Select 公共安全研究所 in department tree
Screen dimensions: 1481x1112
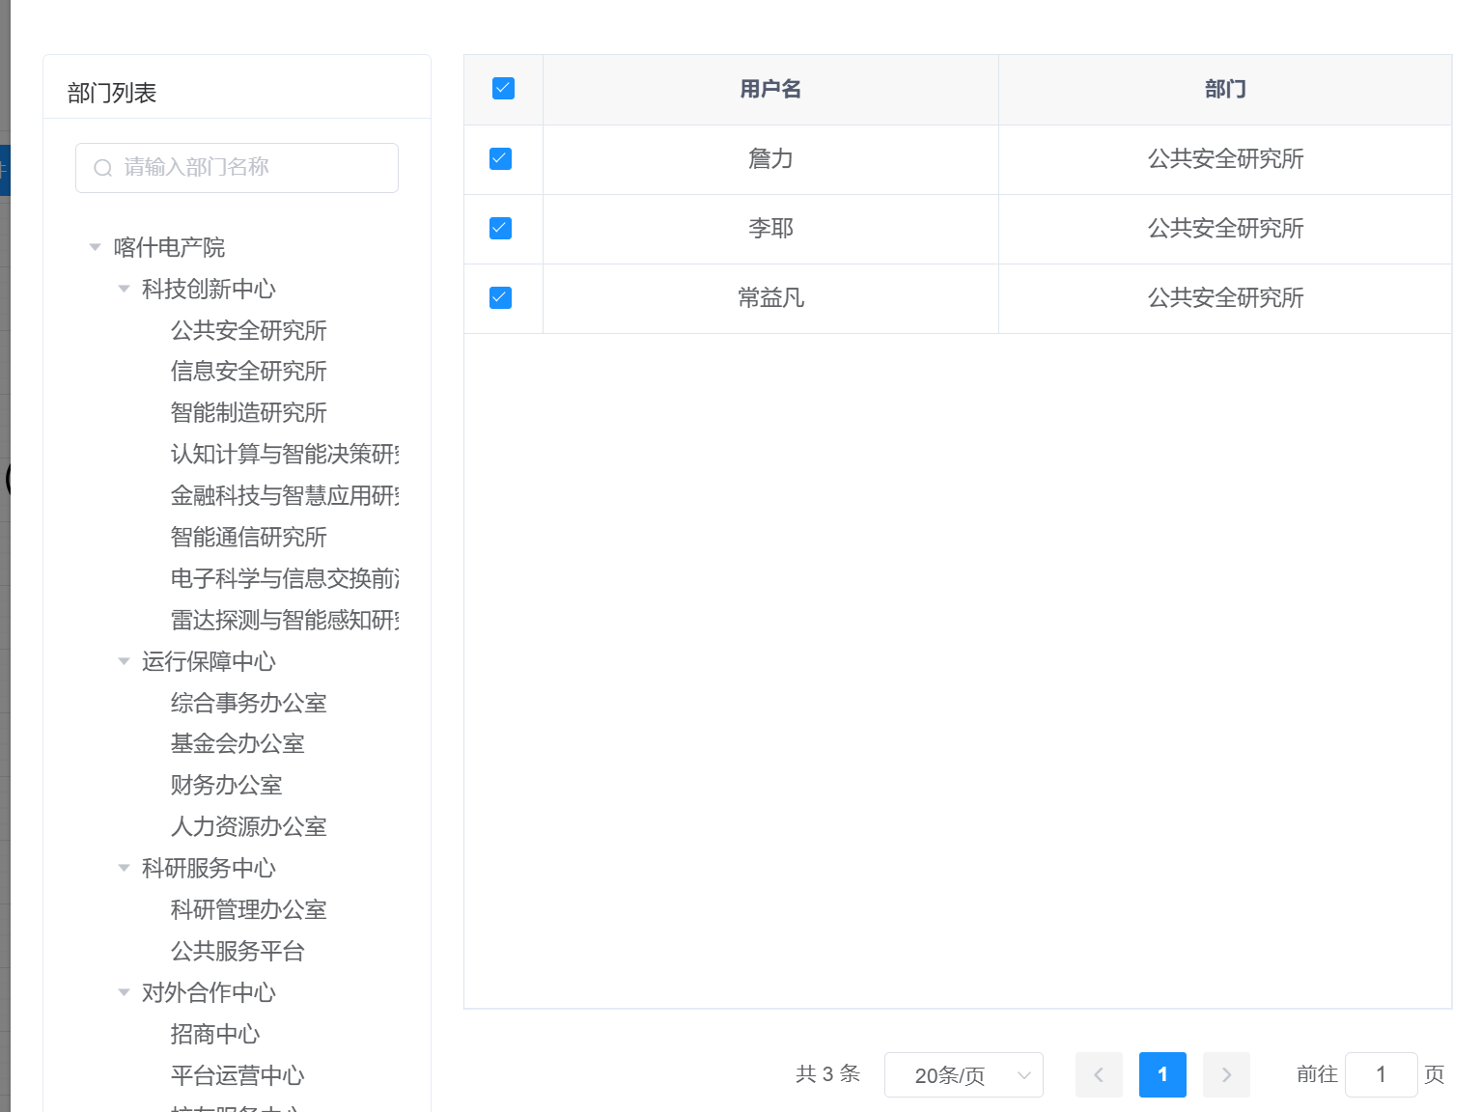coord(248,330)
